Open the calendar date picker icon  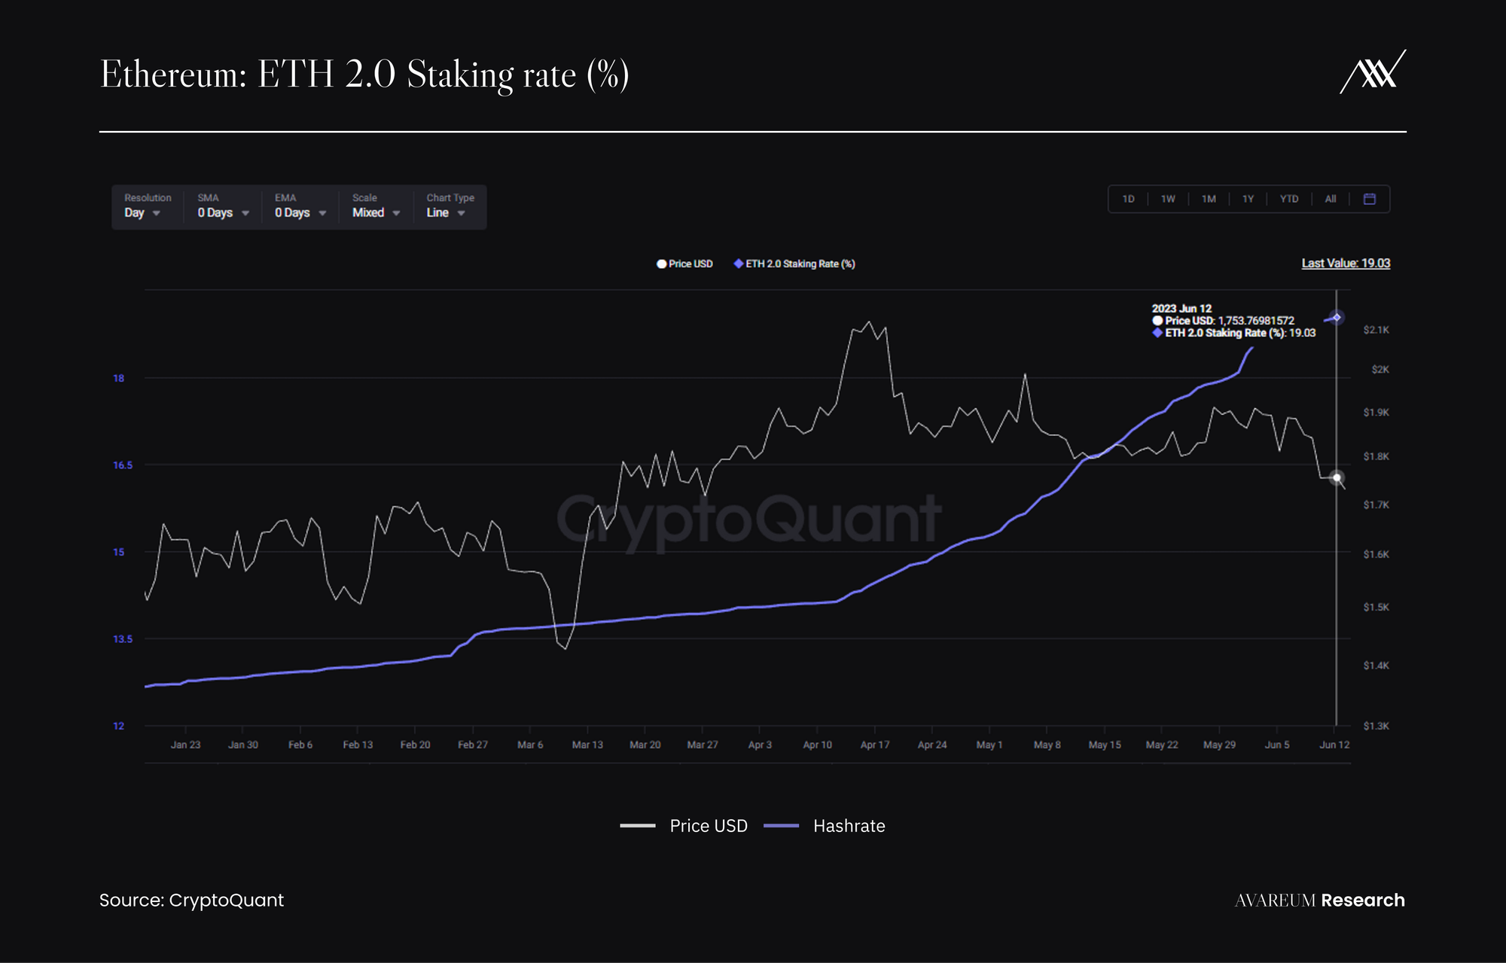(x=1369, y=199)
